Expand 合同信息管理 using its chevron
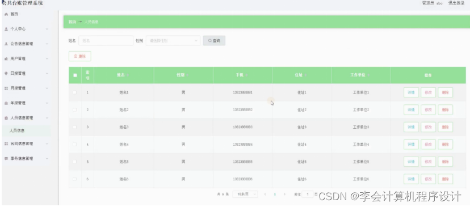The height and width of the screenshot is (207, 470). tap(47, 144)
